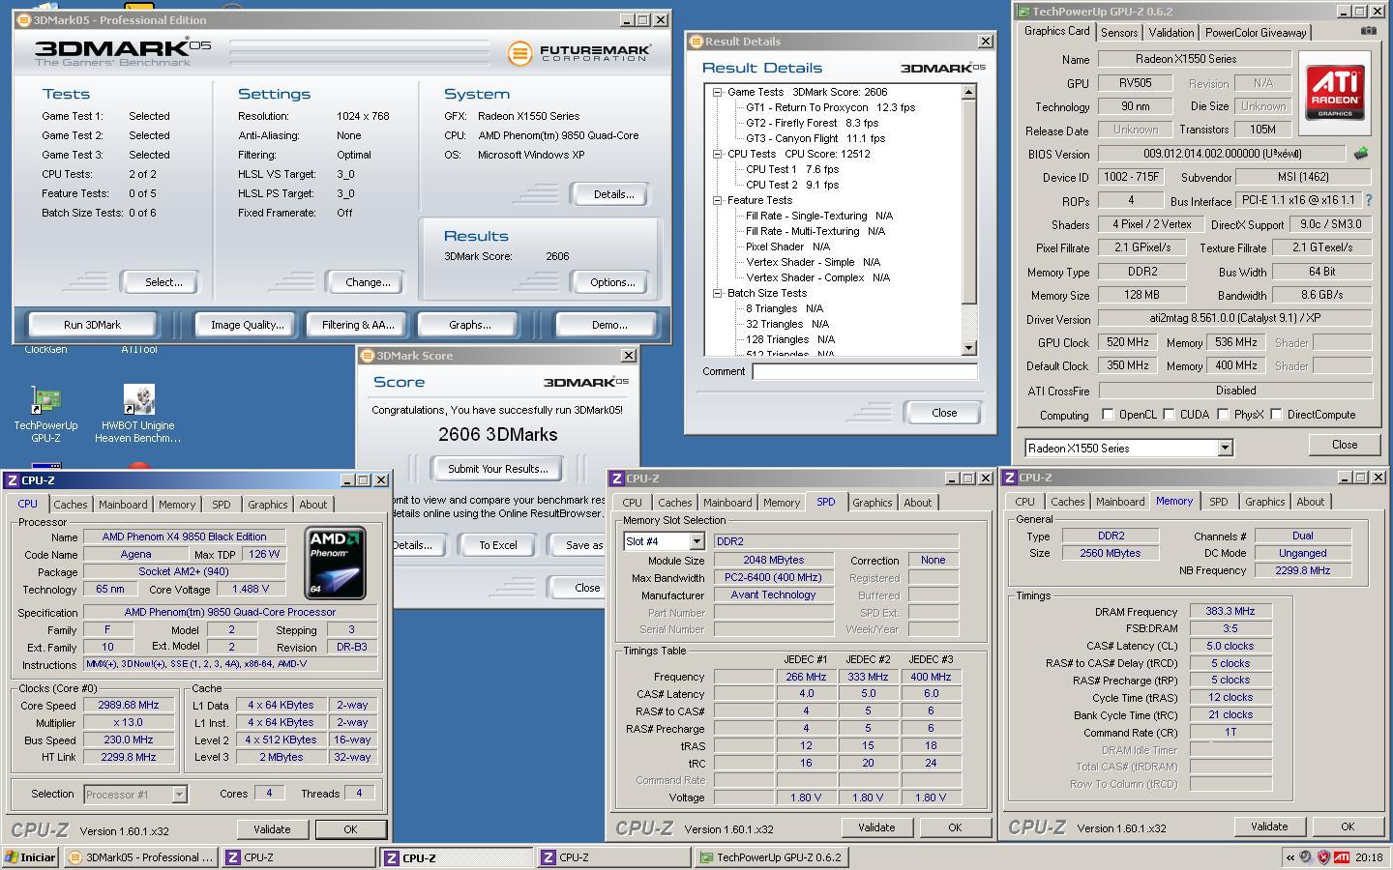The image size is (1393, 870).
Task: Select CPU Test 2 result row
Action: pos(792,185)
